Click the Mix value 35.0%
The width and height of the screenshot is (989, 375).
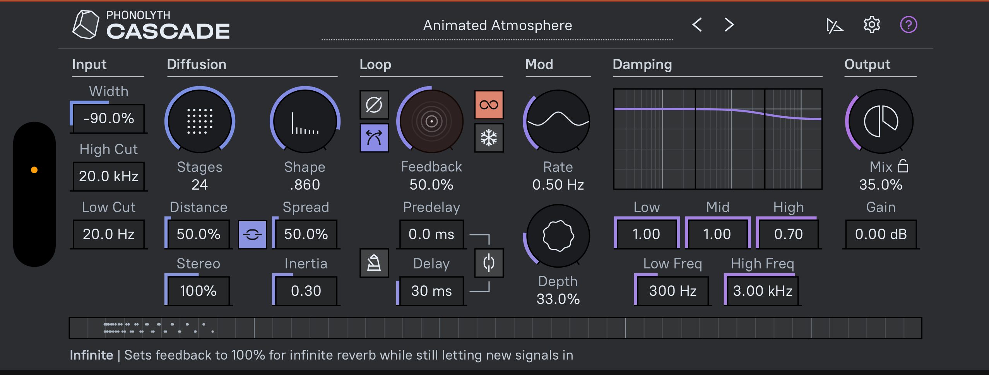[x=881, y=185]
